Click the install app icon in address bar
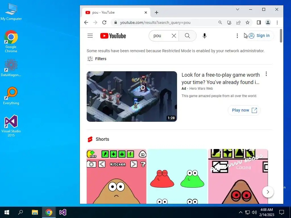Screen dimensions: 291x218 [x=229, y=23]
